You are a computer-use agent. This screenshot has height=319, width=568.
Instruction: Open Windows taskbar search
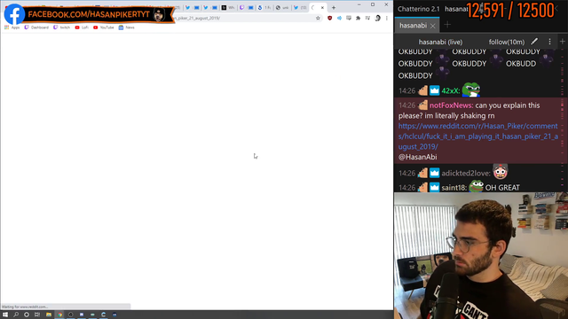point(16,315)
